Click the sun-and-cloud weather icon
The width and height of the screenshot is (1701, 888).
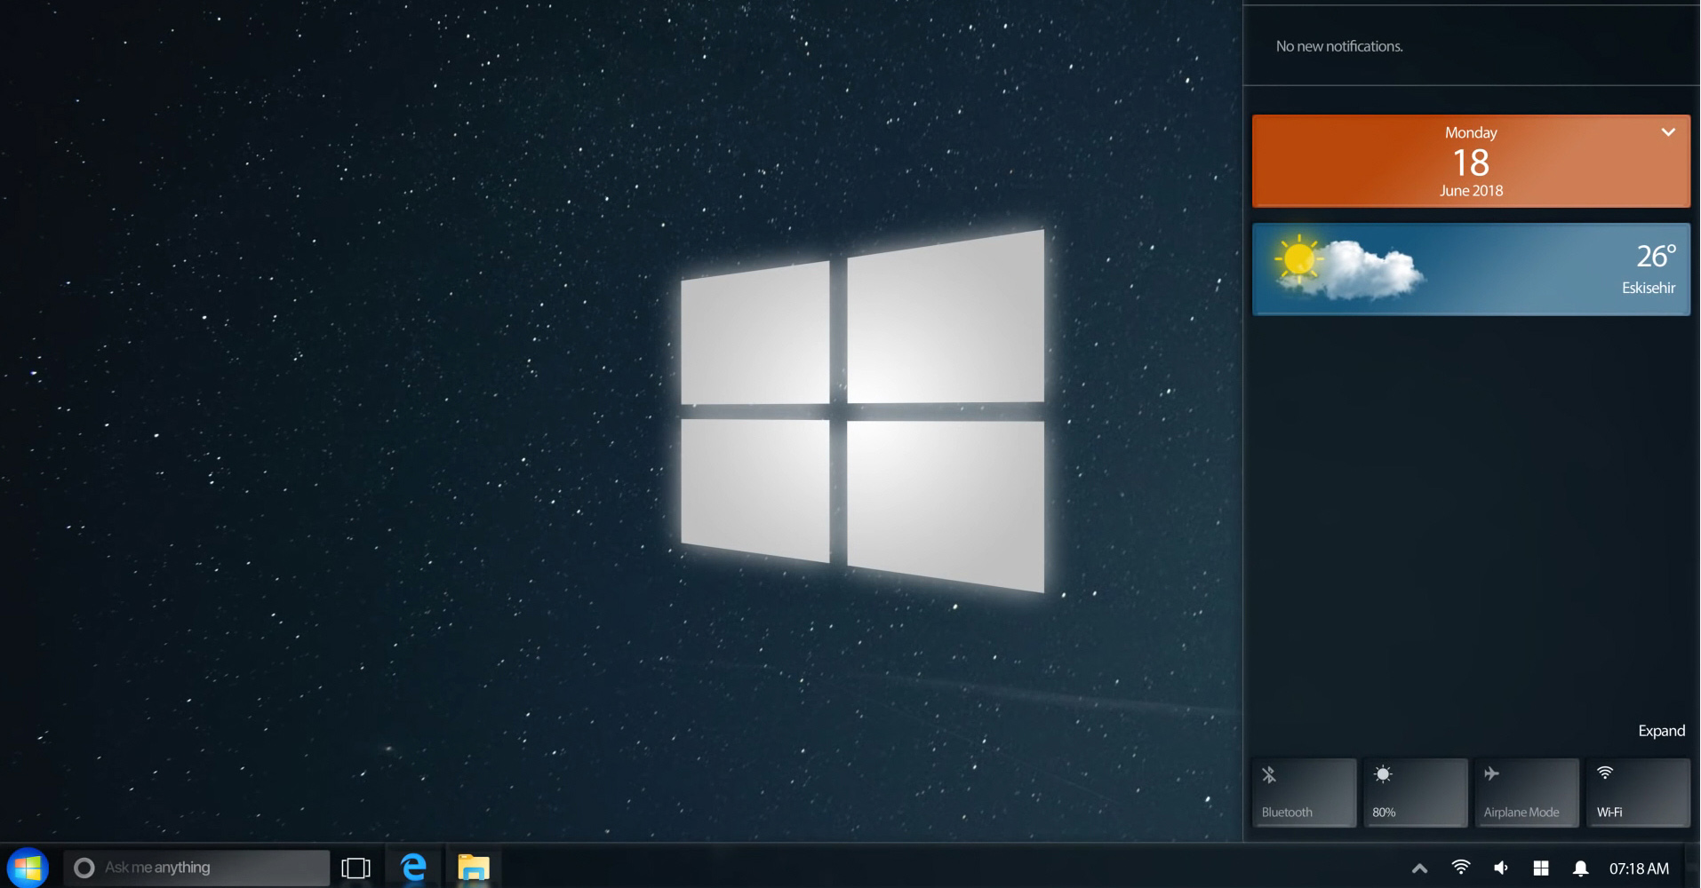(x=1348, y=267)
